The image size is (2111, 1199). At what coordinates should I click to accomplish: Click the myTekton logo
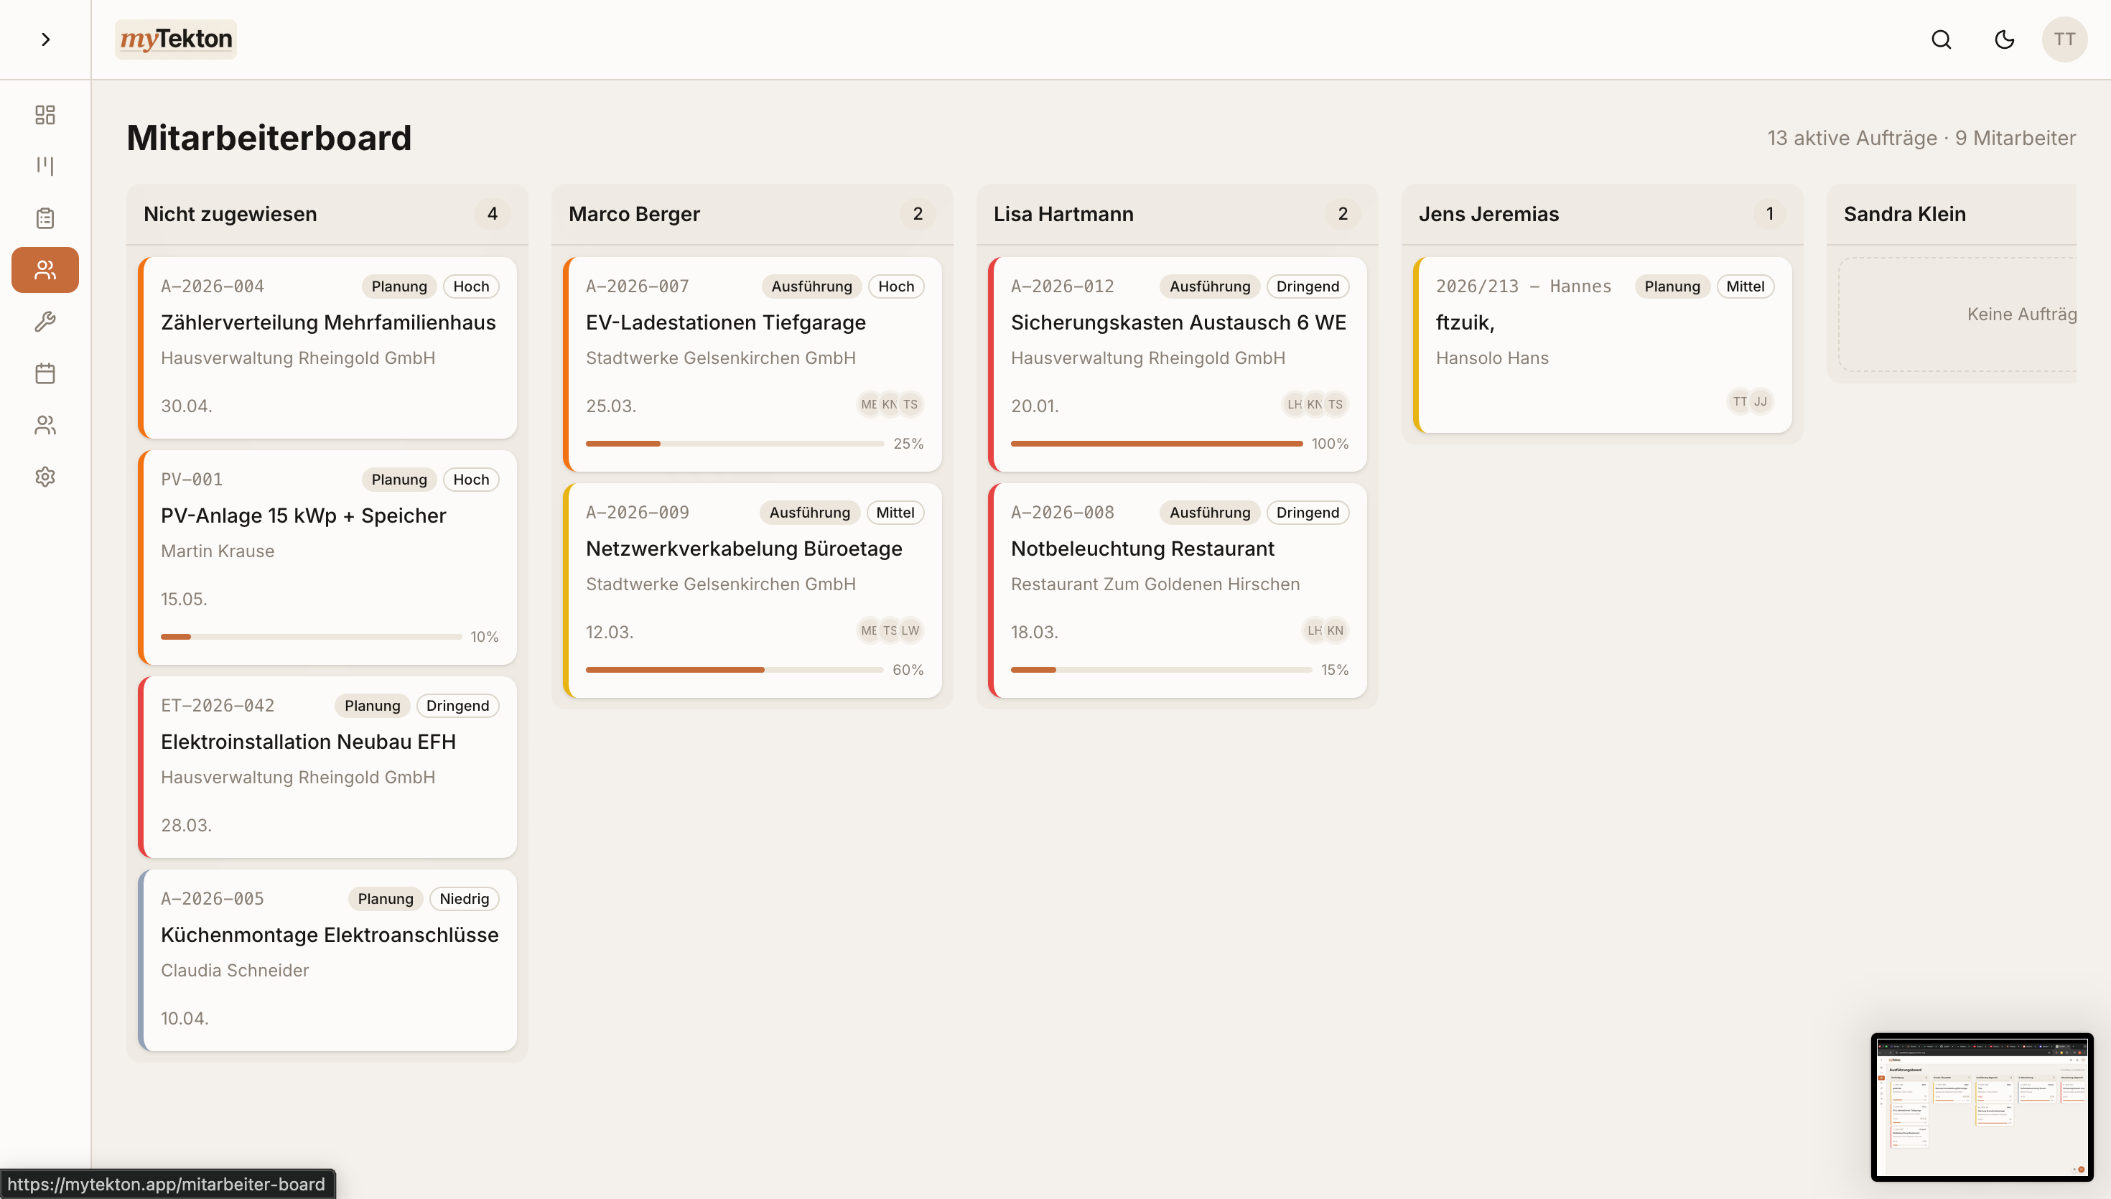point(175,39)
